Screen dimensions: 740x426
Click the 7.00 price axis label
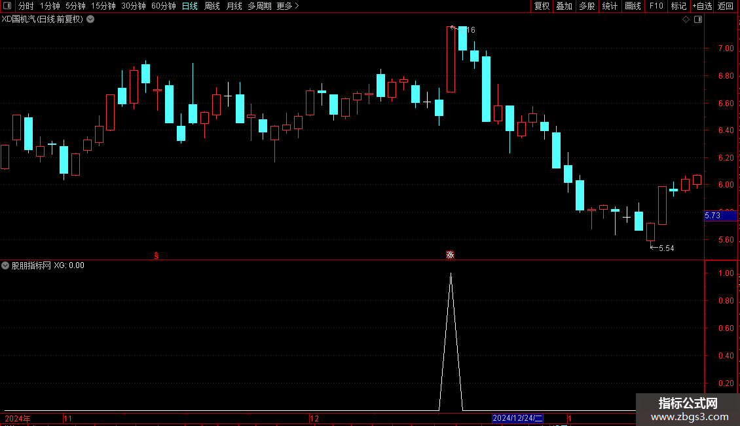(726, 48)
